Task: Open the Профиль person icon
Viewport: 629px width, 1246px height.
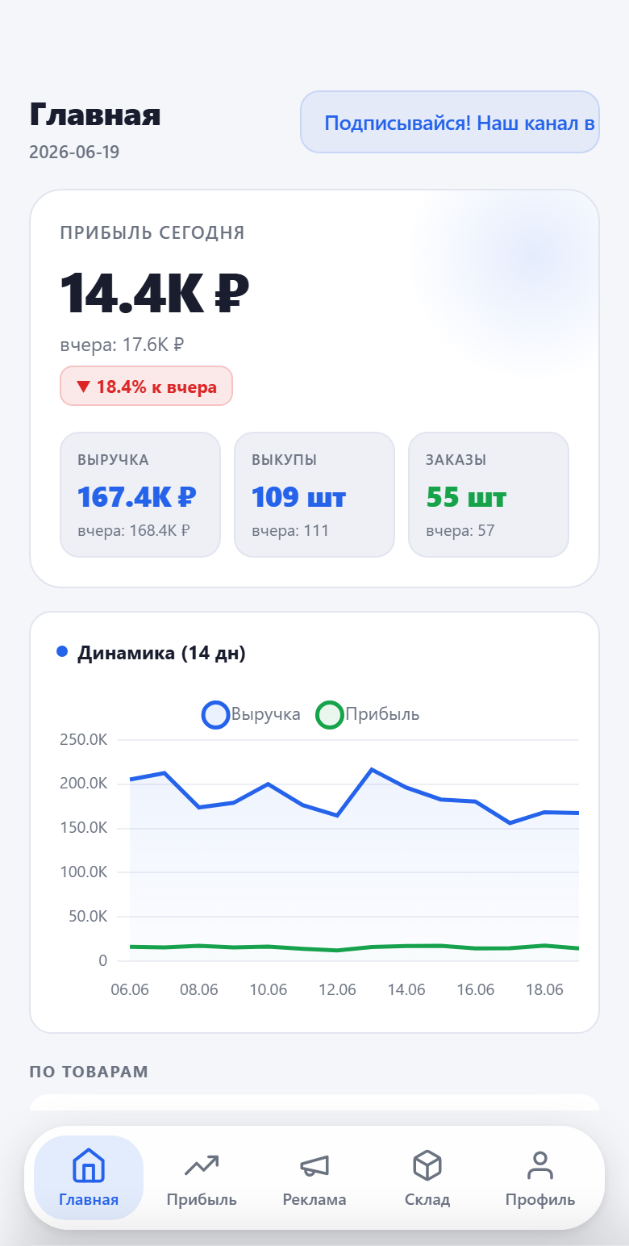Action: pos(540,1165)
